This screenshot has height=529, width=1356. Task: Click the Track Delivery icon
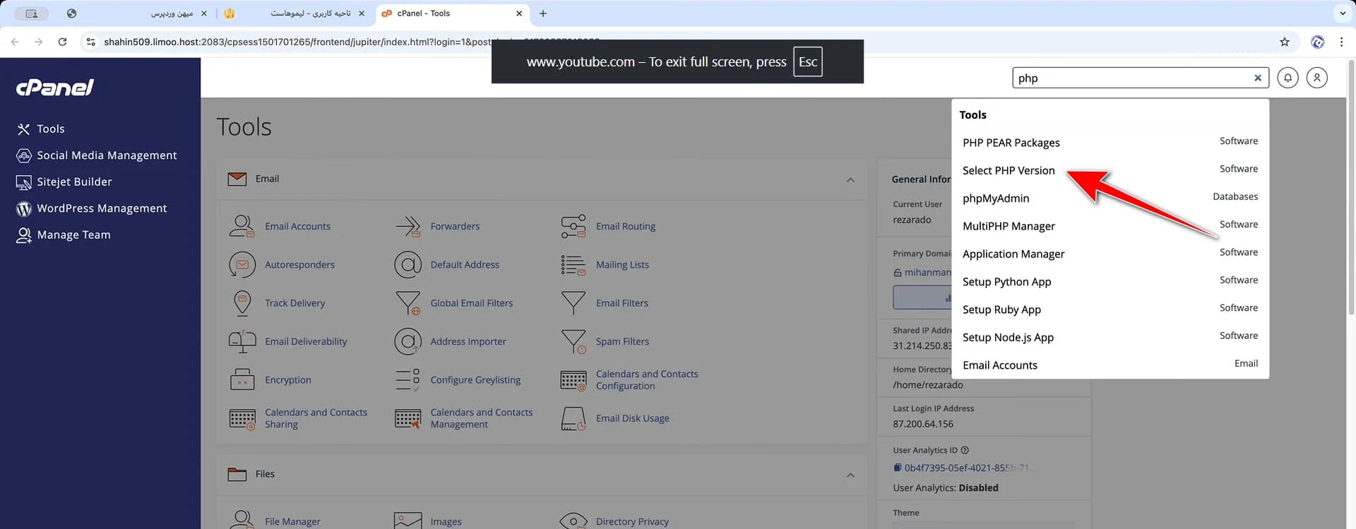pyautogui.click(x=242, y=303)
